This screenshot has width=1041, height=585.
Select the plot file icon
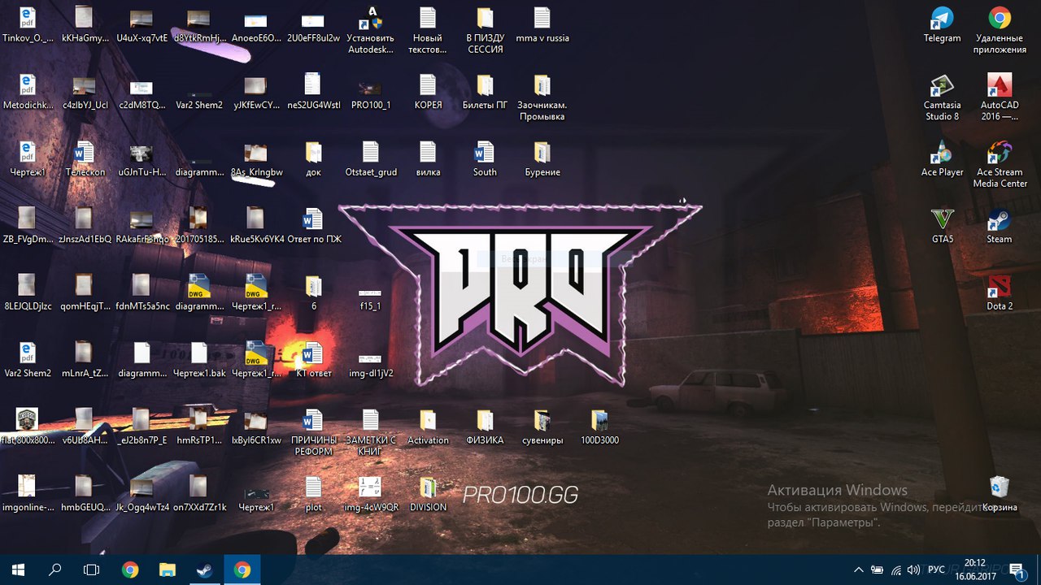[x=313, y=494]
